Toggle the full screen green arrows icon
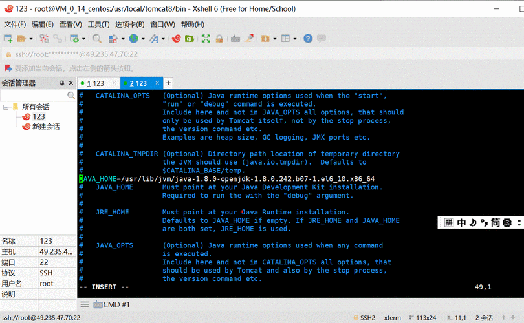Viewport: 524px width, 323px height. pos(206,39)
